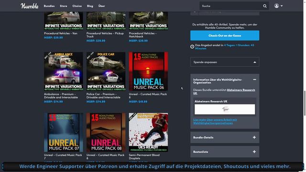Screen dimensions: 306x172
Task: Click 'Unreal - Curated Music Pack 6' title
Action: [x=148, y=96]
